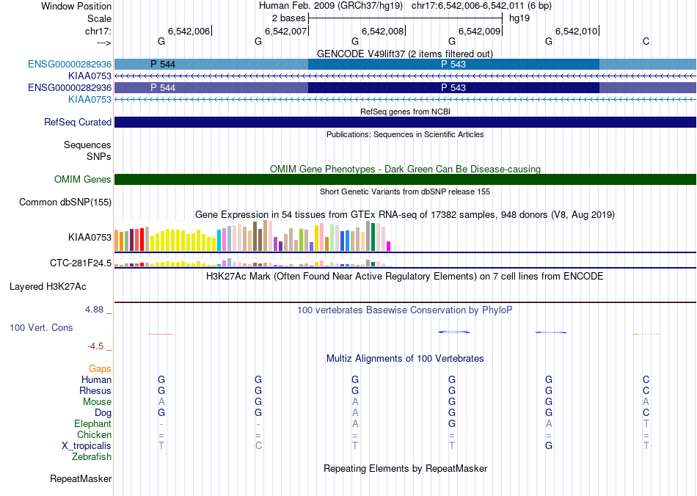Click the X_tropicalis species label
Screen dimensions: 697x496
(87, 446)
